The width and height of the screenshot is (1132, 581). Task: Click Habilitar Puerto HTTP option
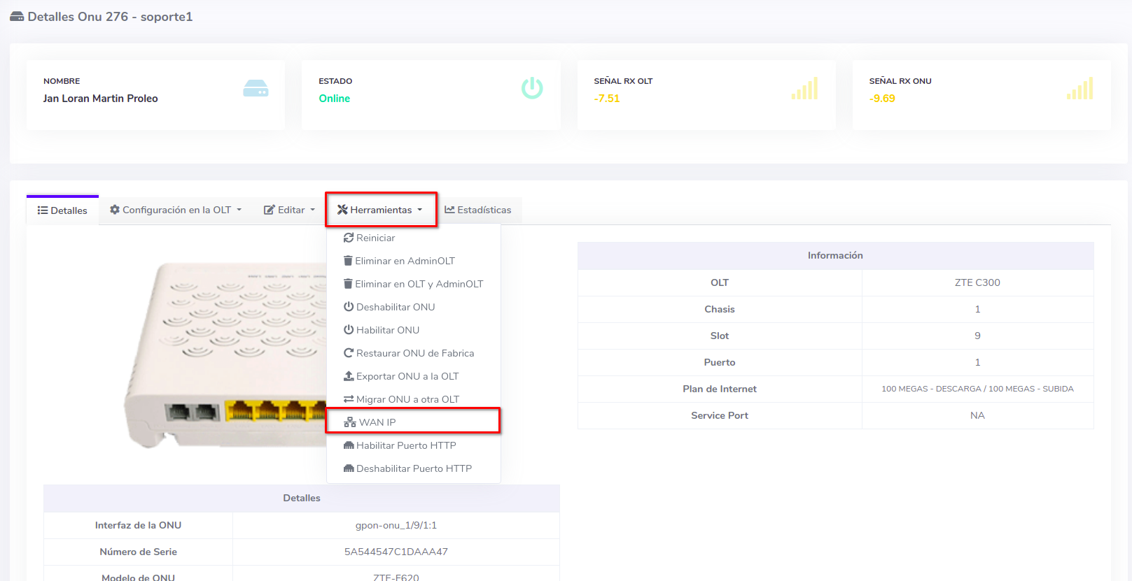click(405, 445)
